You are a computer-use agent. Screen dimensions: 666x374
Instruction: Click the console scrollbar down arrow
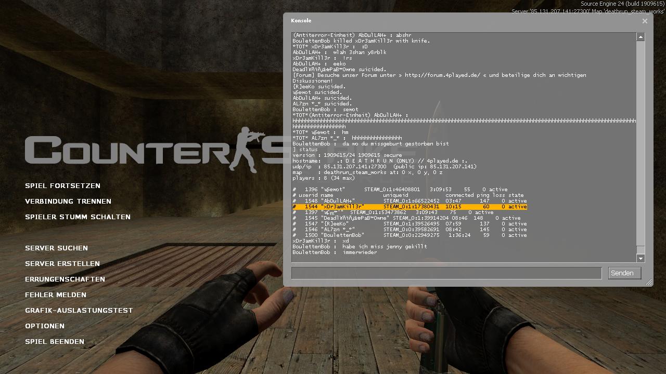(x=641, y=258)
